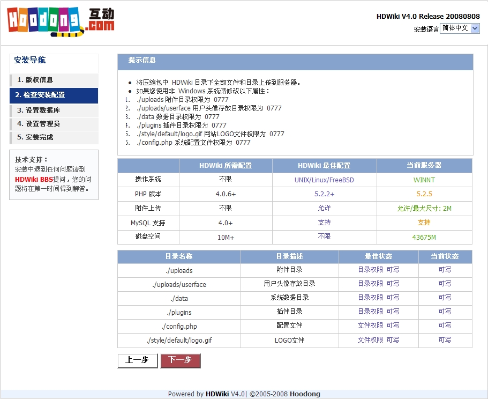Click the Hoodong logo image

[x=61, y=21]
